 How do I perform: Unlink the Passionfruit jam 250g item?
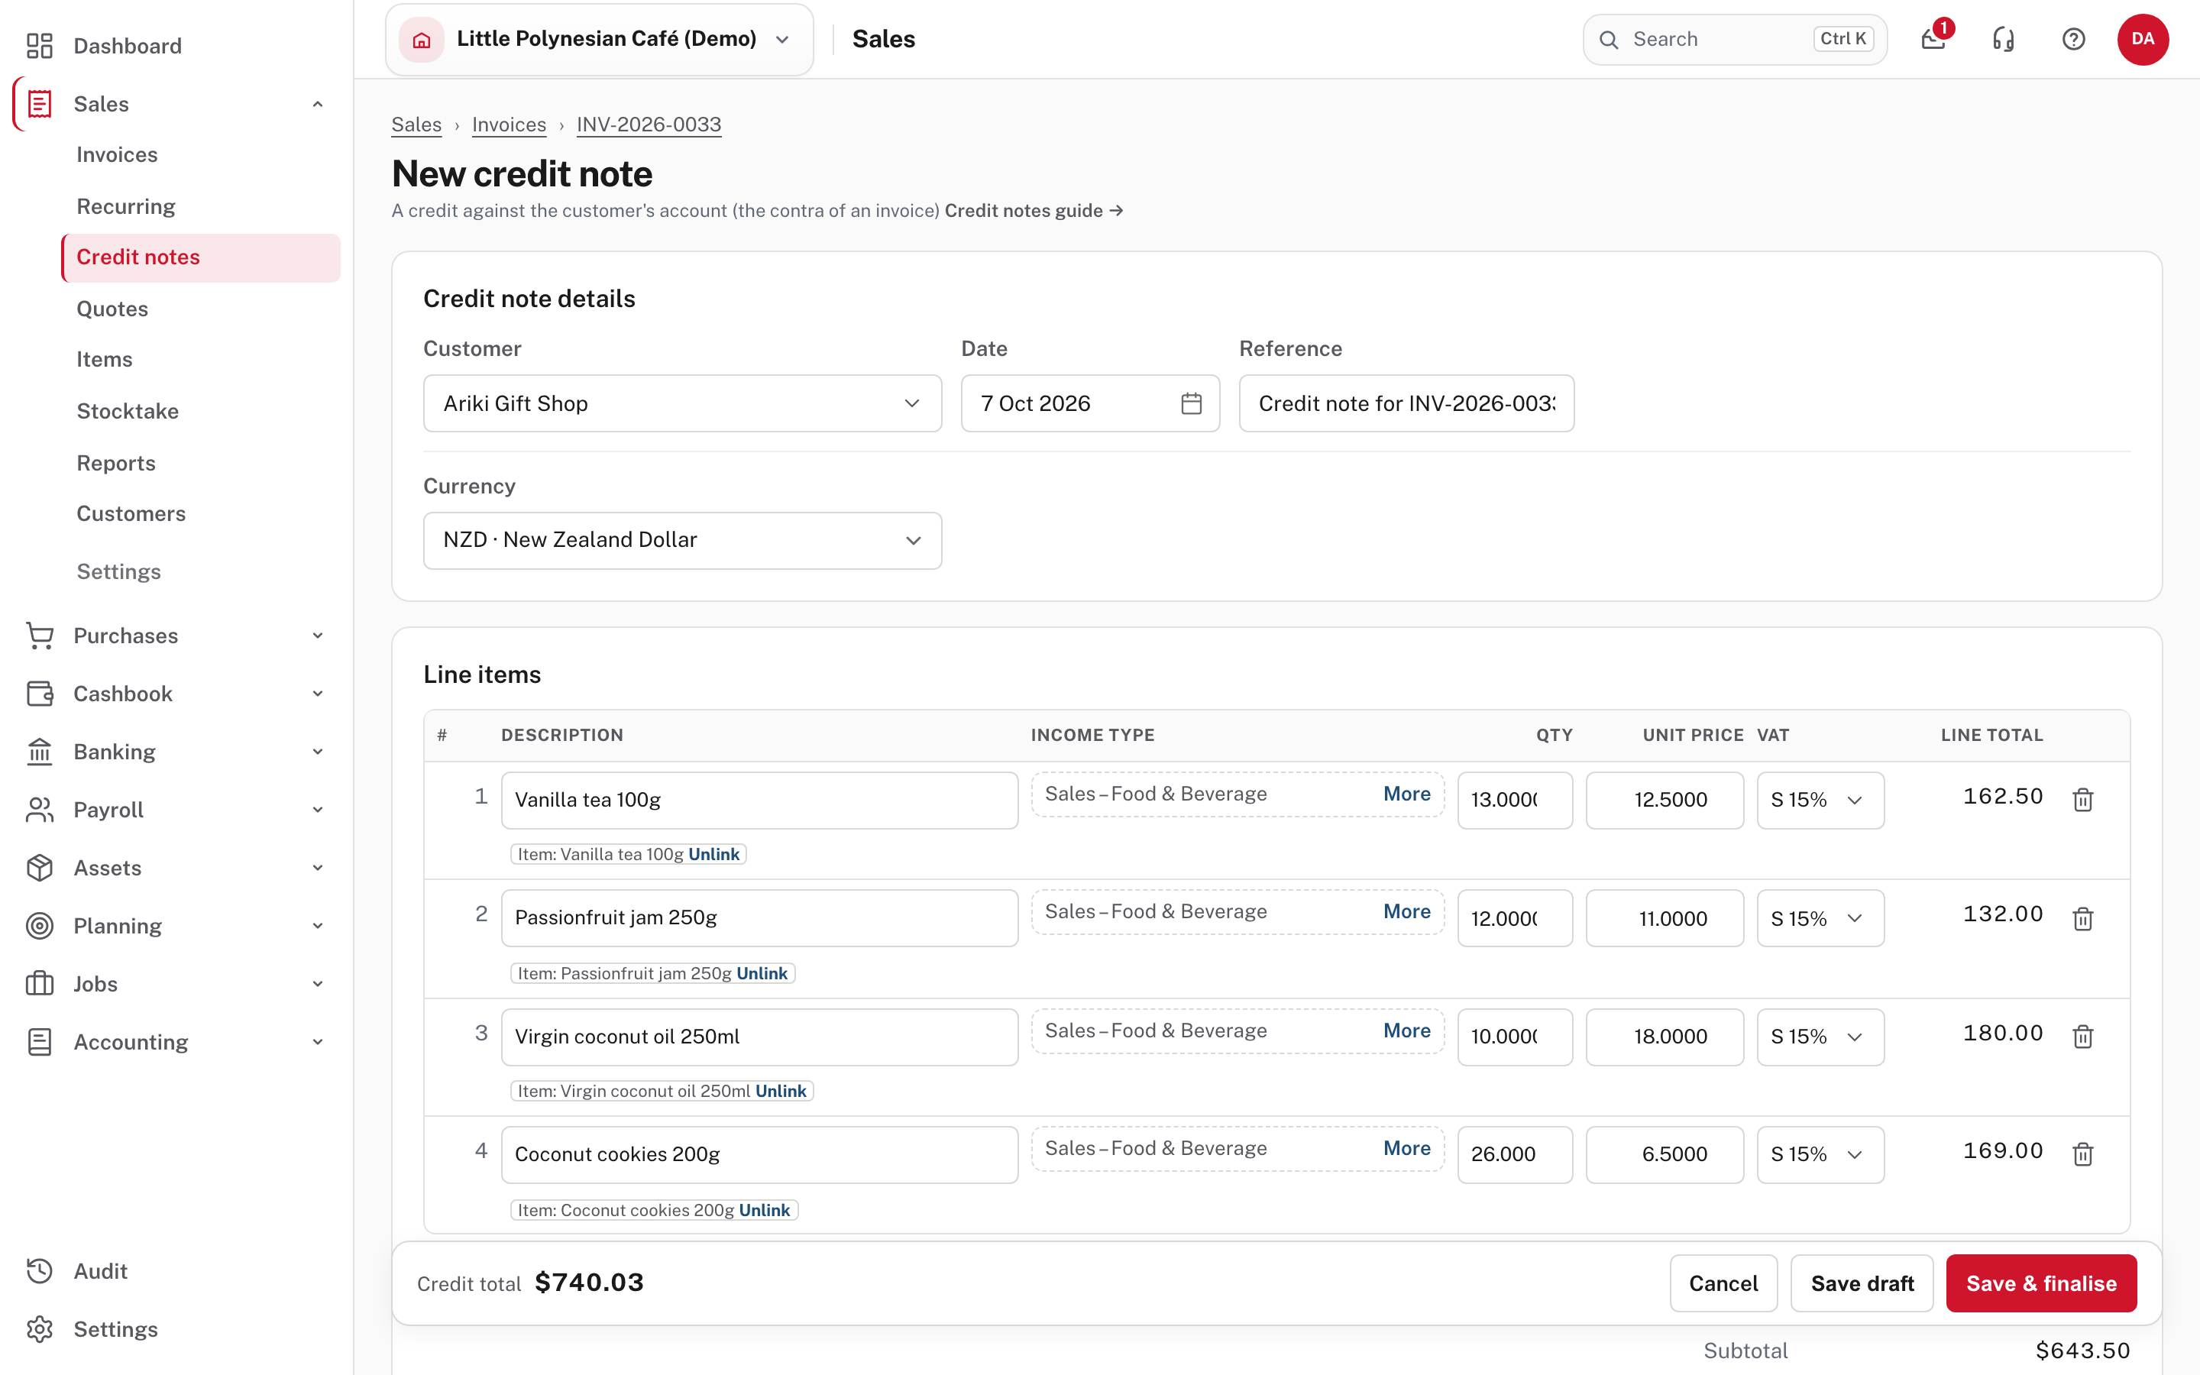point(762,973)
